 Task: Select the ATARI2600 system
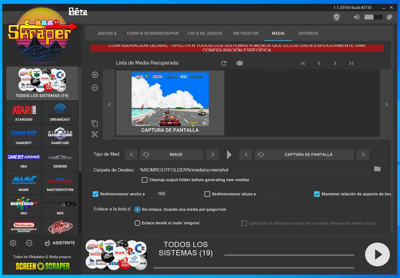click(x=24, y=113)
